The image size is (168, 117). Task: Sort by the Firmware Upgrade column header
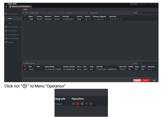[100, 16]
